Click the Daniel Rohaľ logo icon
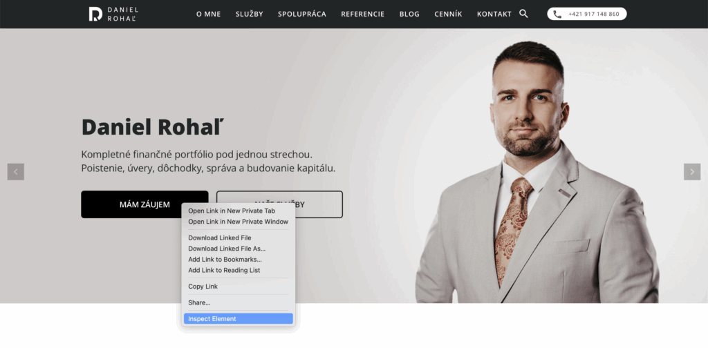 click(95, 14)
